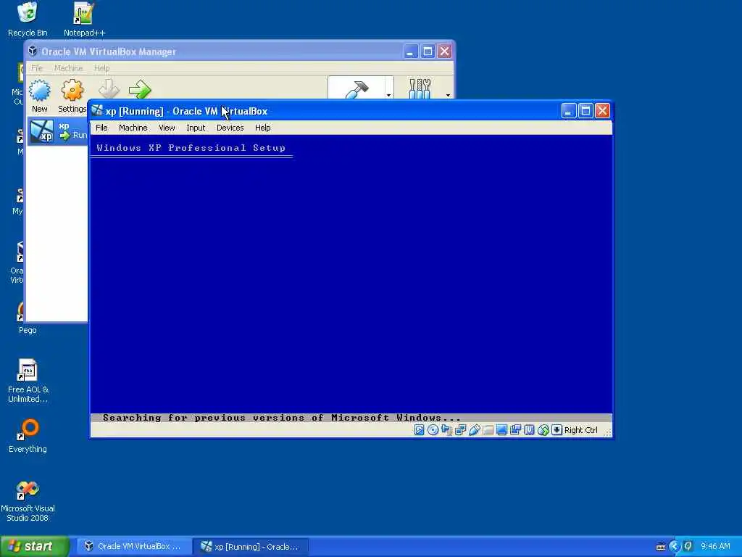Image resolution: width=742 pixels, height=557 pixels.
Task: Expand the Global Tools dropdown arrow
Action: pyautogui.click(x=448, y=95)
